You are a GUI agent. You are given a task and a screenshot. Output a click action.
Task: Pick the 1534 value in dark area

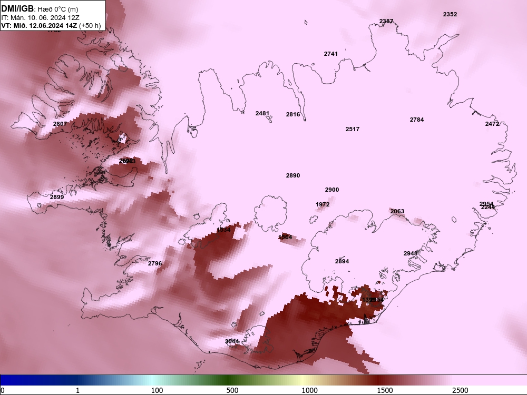(223, 230)
